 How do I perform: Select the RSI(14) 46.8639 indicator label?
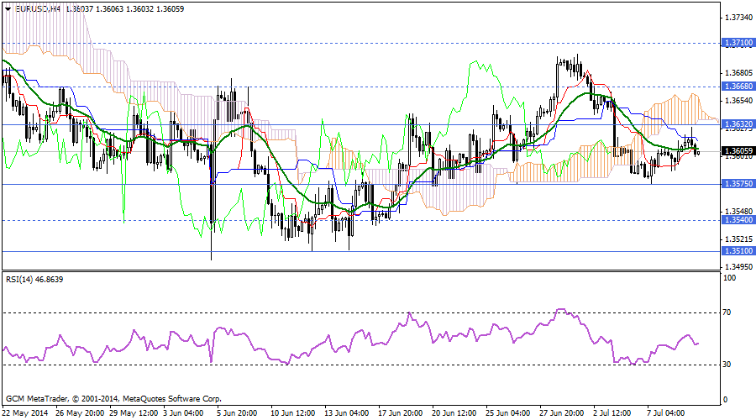(34, 279)
